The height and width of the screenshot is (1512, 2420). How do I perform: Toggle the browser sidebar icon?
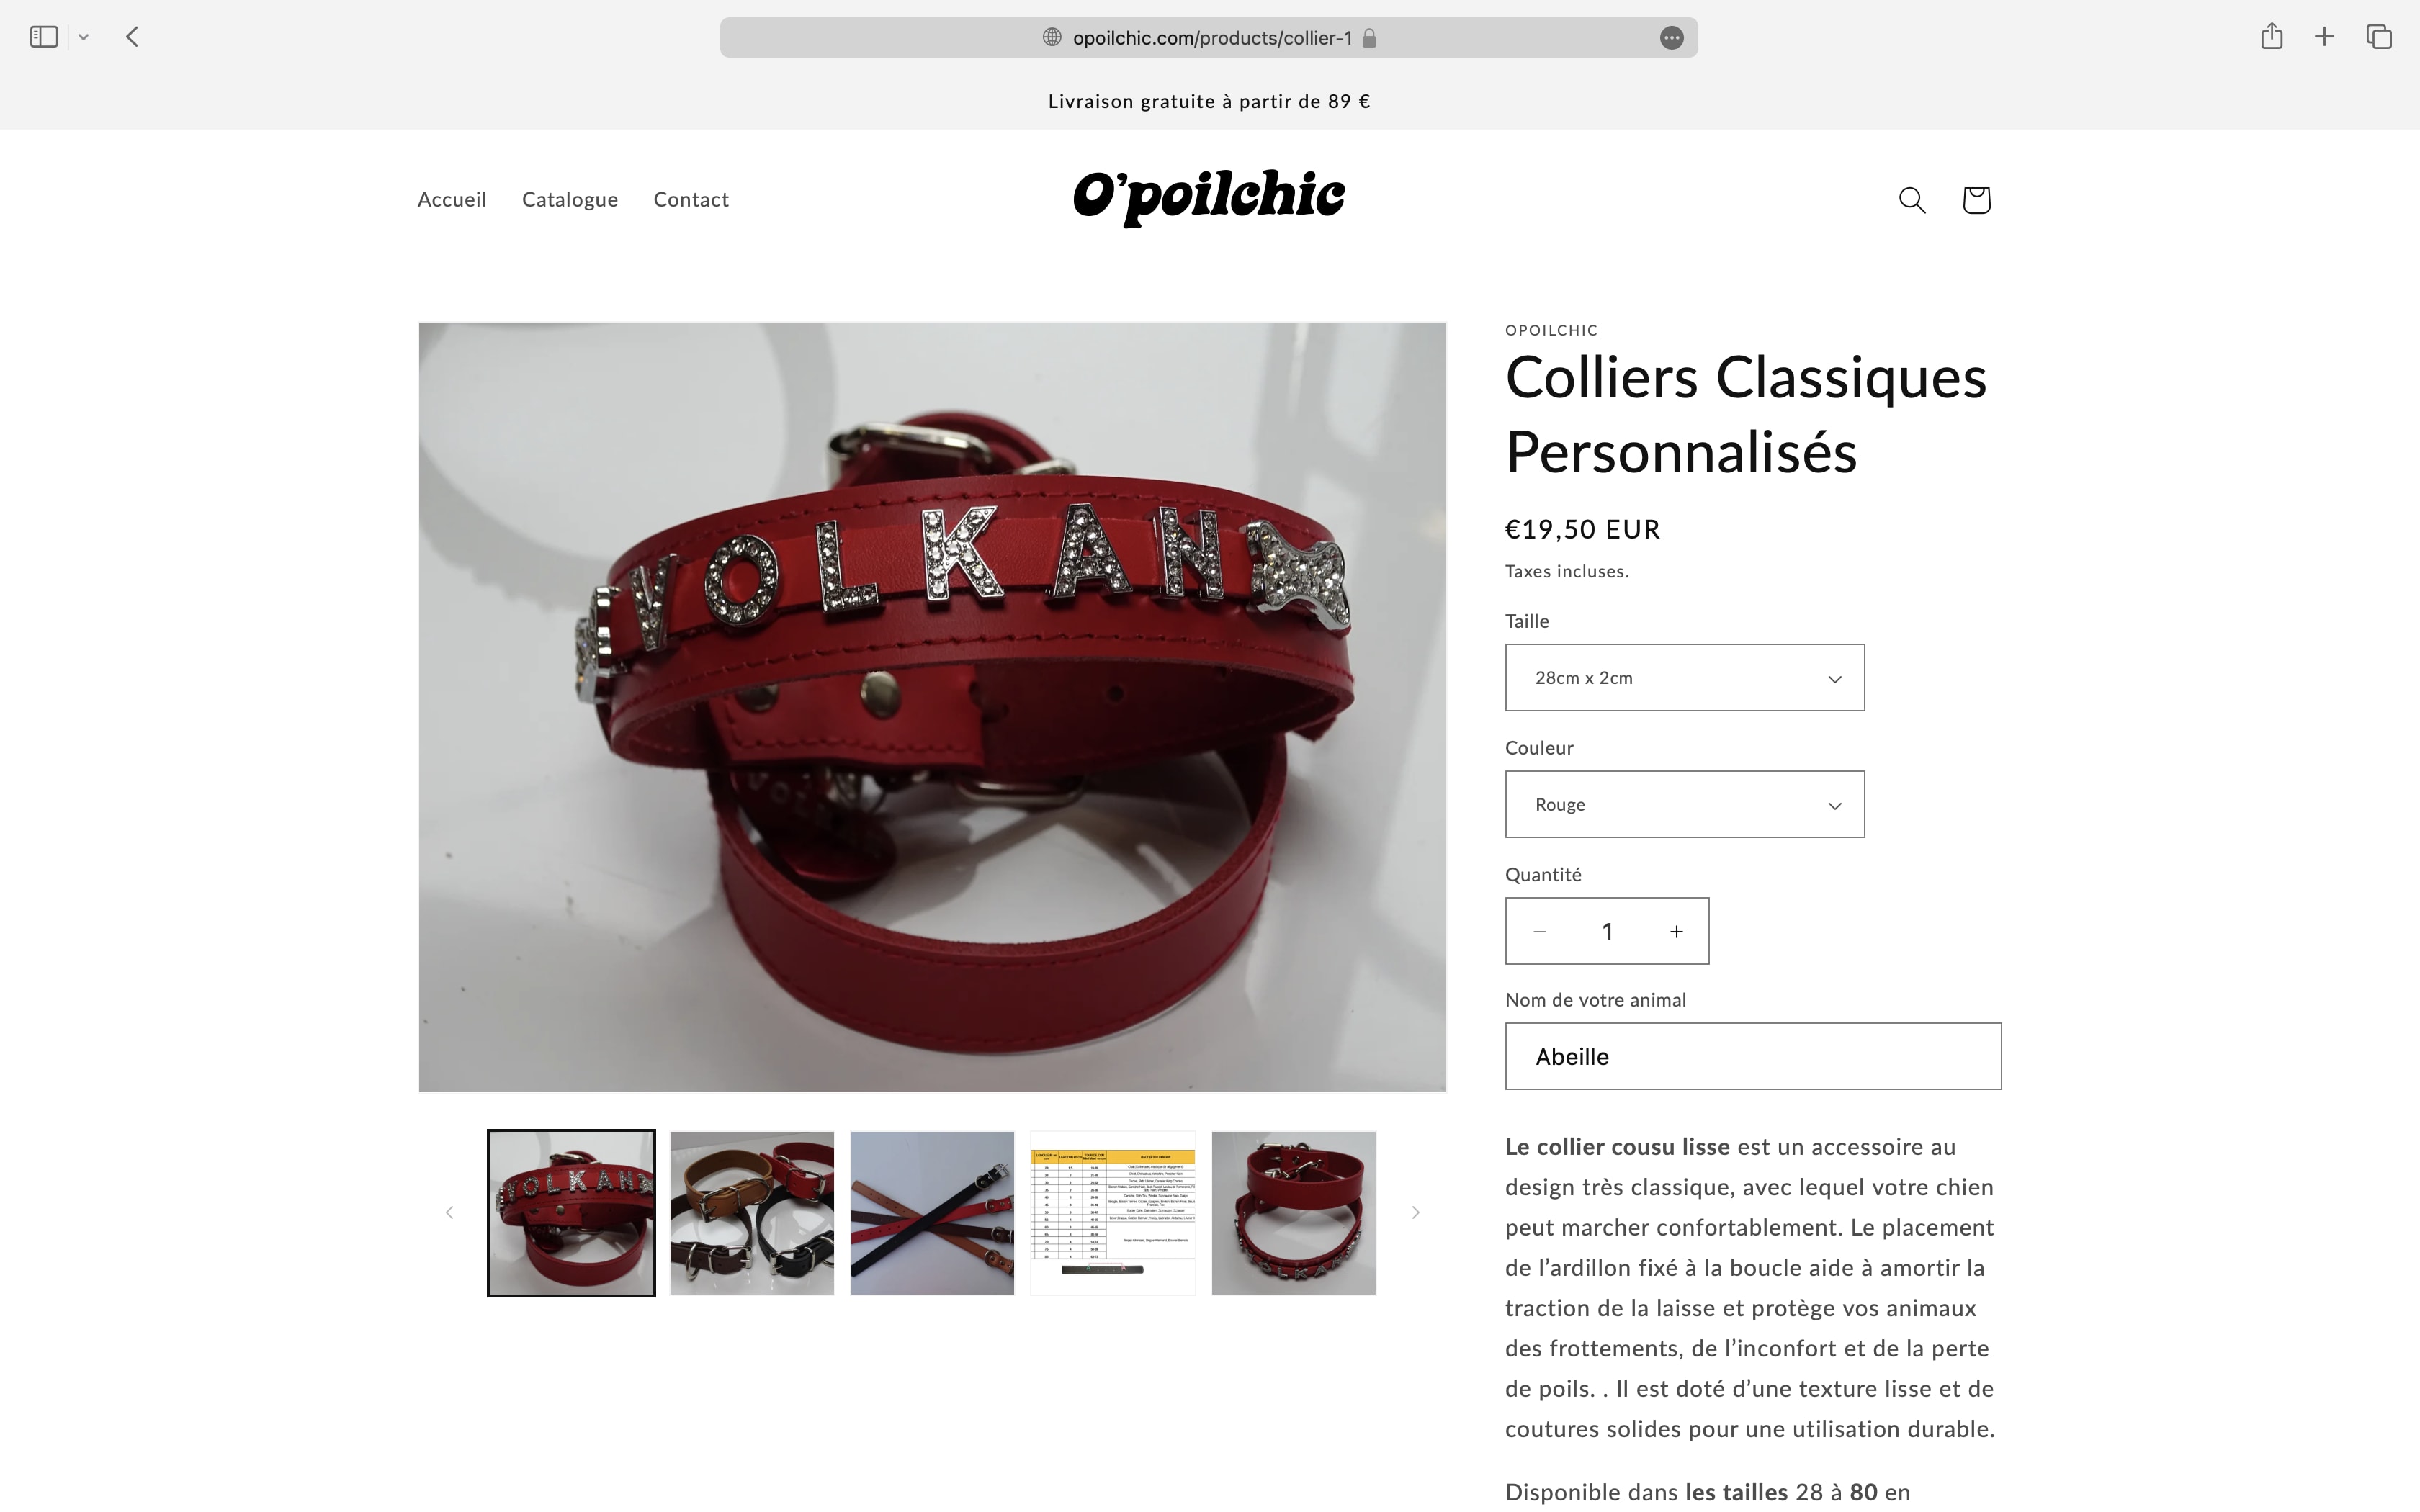(44, 37)
